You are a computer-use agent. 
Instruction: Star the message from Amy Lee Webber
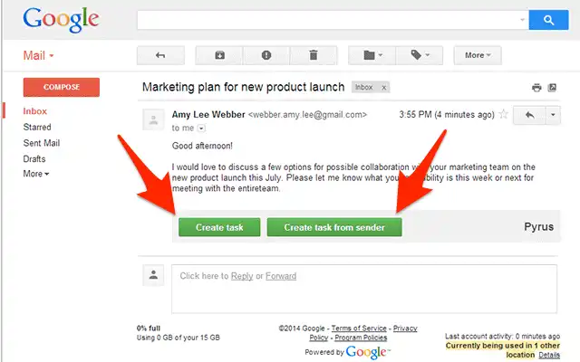coord(504,114)
